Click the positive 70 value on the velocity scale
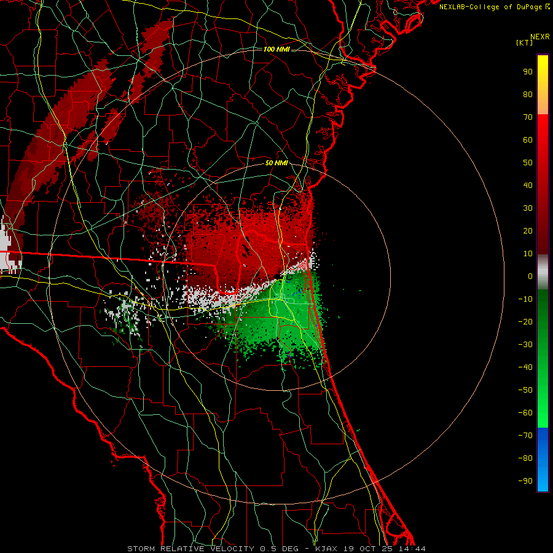 click(528, 117)
